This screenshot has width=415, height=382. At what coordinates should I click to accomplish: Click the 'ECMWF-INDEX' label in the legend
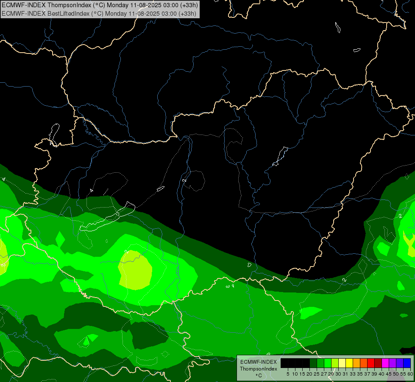click(259, 362)
